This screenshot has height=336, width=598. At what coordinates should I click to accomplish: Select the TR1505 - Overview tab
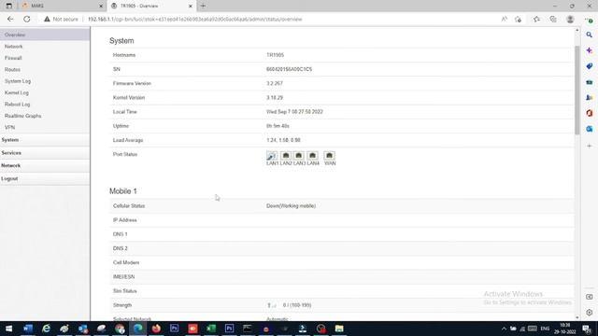tap(151, 6)
